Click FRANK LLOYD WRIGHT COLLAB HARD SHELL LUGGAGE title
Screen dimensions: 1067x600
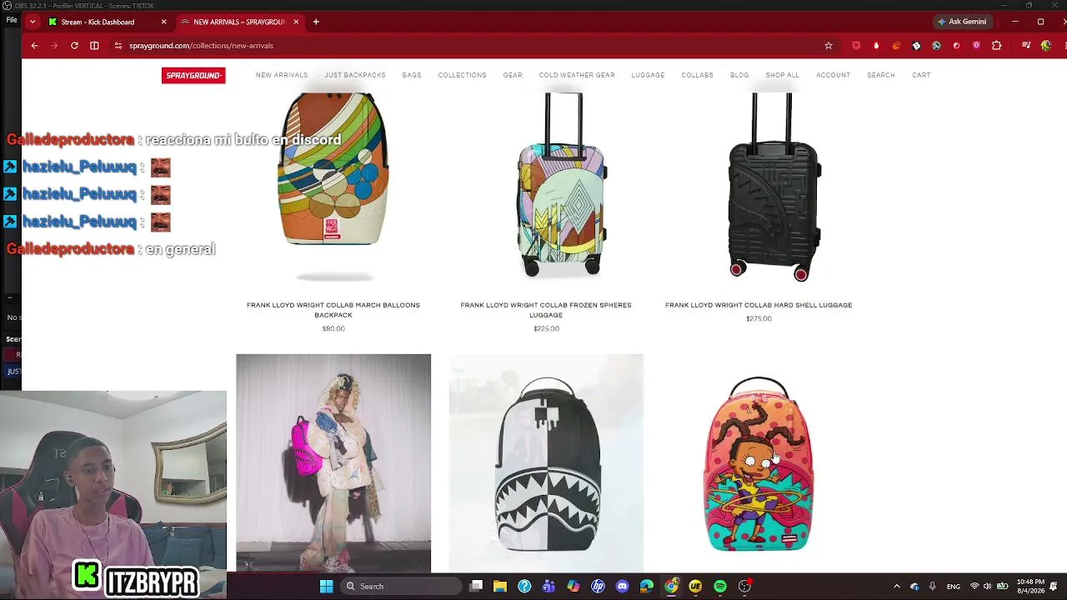click(759, 305)
